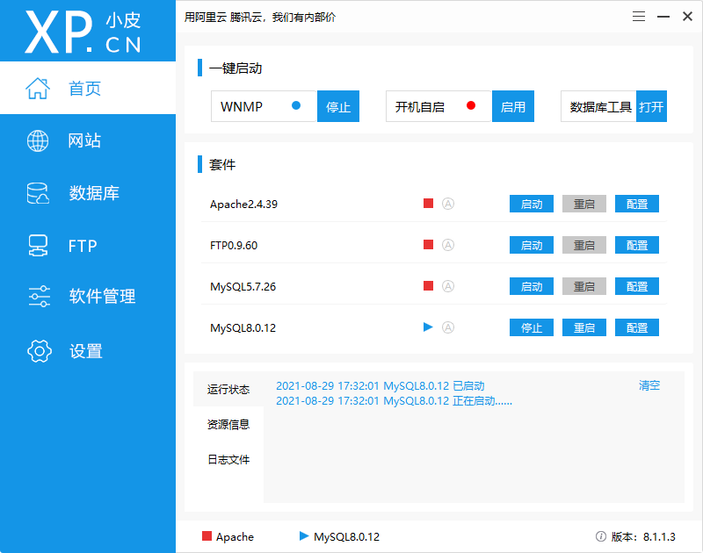Screen dimensions: 703x553
Task: Open 配置 for FTP0.9.60
Action: pyautogui.click(x=636, y=245)
